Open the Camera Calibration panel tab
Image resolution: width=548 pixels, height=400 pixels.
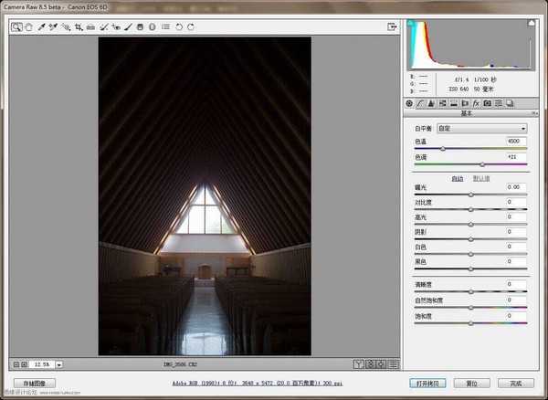point(488,103)
